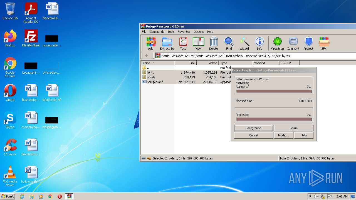Screen dimensions: 356x200
Task: Select the parent '..' folder row
Action: (186, 68)
